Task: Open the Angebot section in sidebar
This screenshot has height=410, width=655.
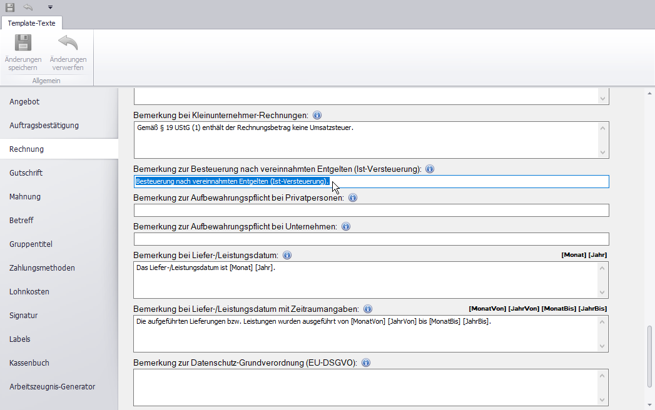Action: (x=24, y=102)
